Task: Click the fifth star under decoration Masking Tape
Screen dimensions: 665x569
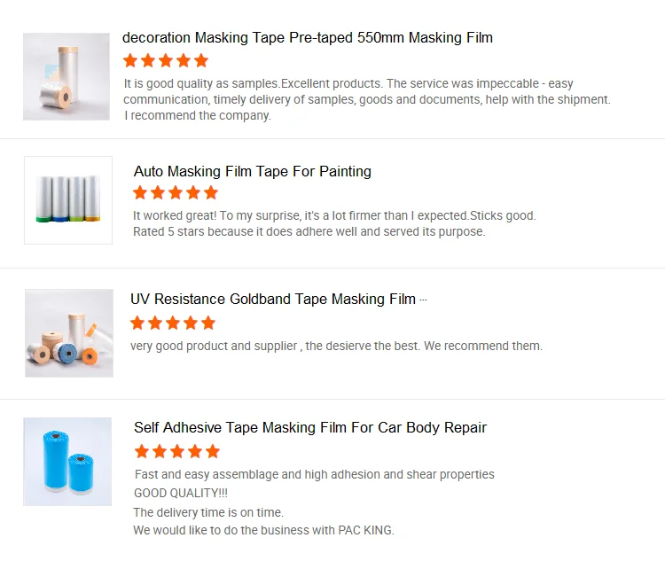Action: coord(201,60)
